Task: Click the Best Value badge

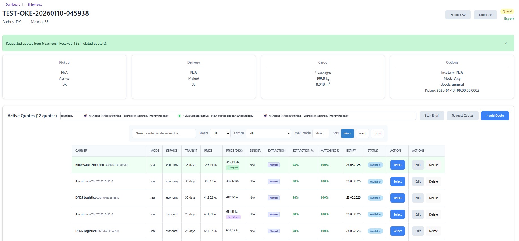Action: (233, 217)
